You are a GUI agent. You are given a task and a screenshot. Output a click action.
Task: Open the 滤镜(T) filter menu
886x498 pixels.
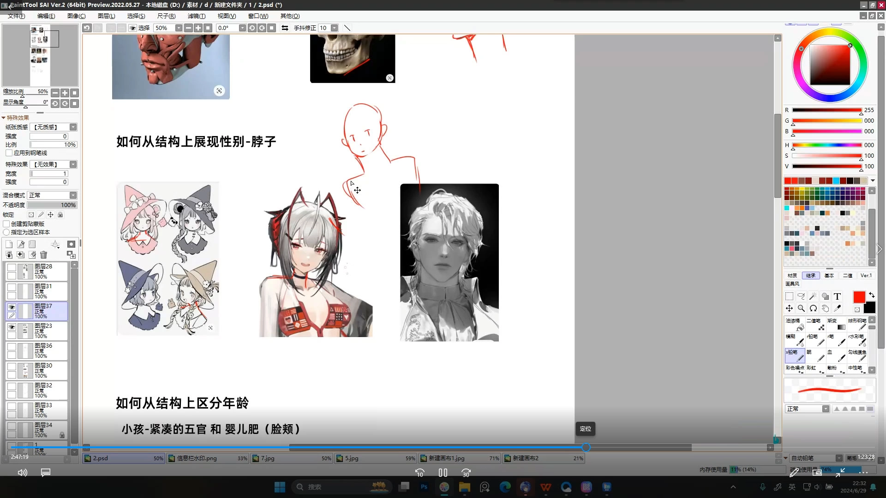pos(197,16)
